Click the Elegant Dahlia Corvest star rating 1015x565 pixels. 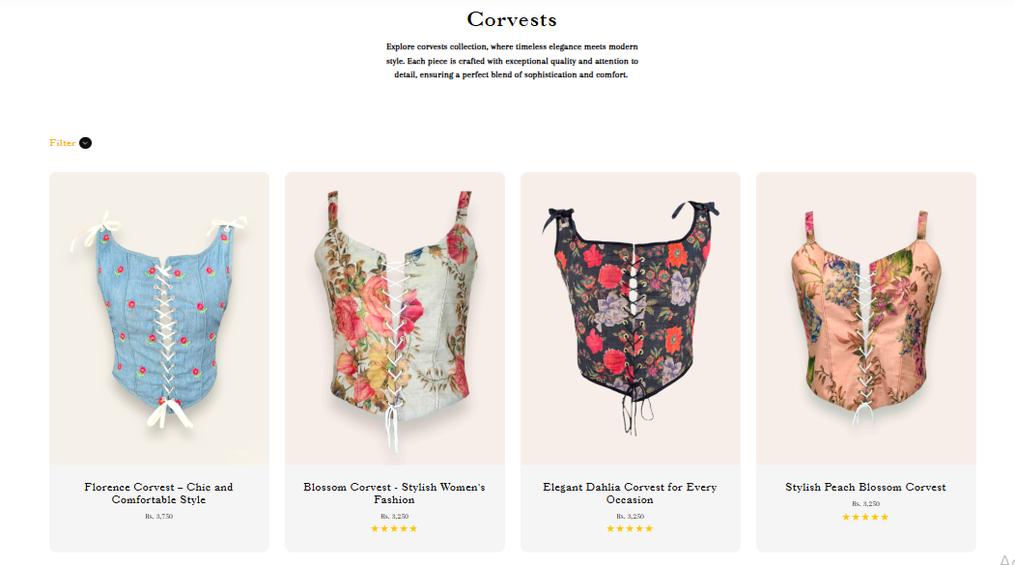630,528
